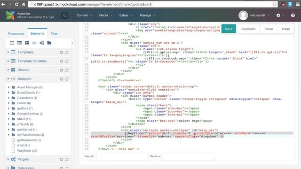This screenshot has width=301, height=169.
Task: Close the chunk editor
Action: click(269, 29)
